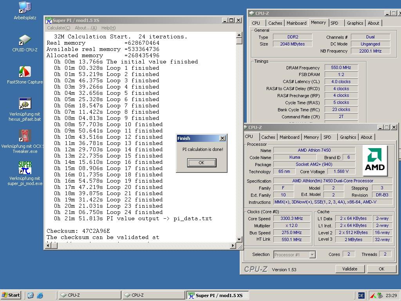Click the Loop 24 finished line
Screen dimensions: 401x301
tap(108, 212)
